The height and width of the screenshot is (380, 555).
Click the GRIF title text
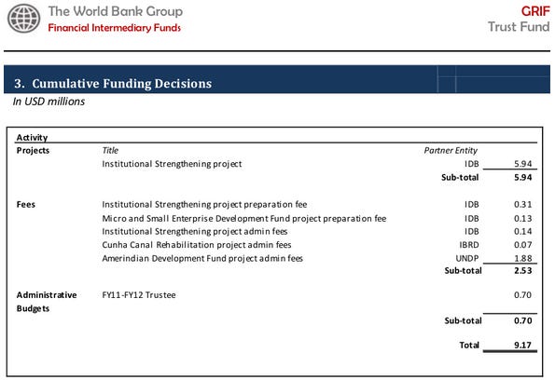point(535,11)
